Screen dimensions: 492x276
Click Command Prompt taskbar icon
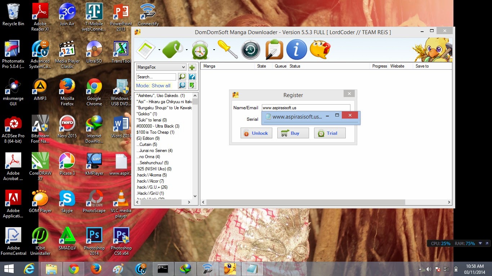pos(163,269)
